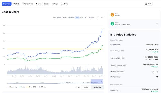The image size is (161, 93).
Task: Toggle the Market Cap legend series
Action: (12, 87)
